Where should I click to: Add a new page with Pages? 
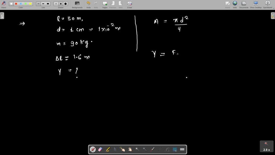pyautogui.click(x=105, y=5)
